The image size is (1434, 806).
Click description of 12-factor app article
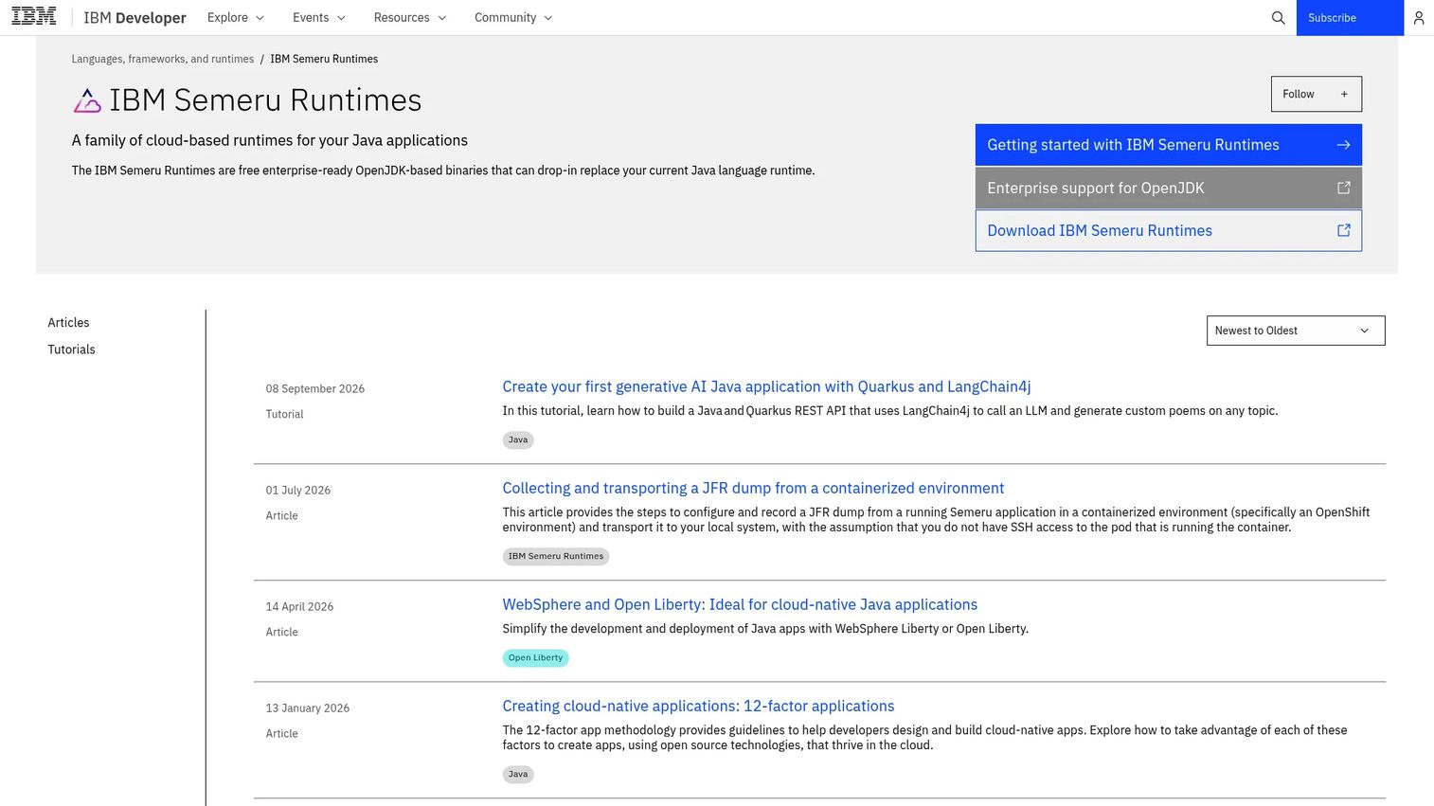[x=924, y=738]
